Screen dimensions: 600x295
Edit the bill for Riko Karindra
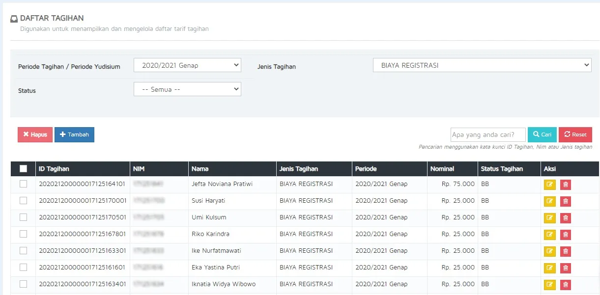point(549,235)
